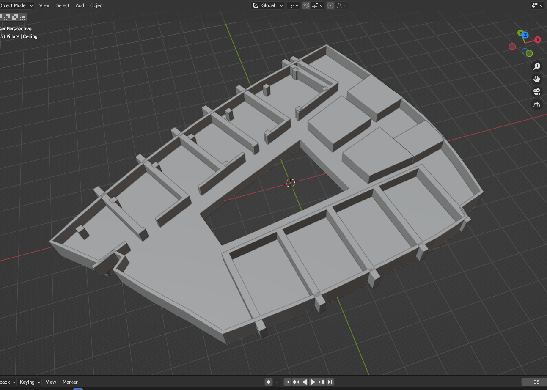Click the green Y axis on gizmo
This screenshot has height=390, width=547.
(x=520, y=33)
